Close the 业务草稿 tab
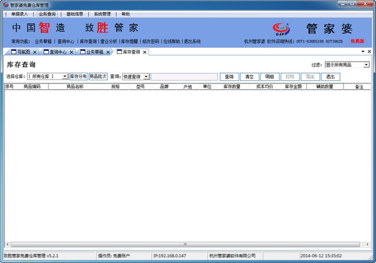376x263 pixels. click(108, 52)
